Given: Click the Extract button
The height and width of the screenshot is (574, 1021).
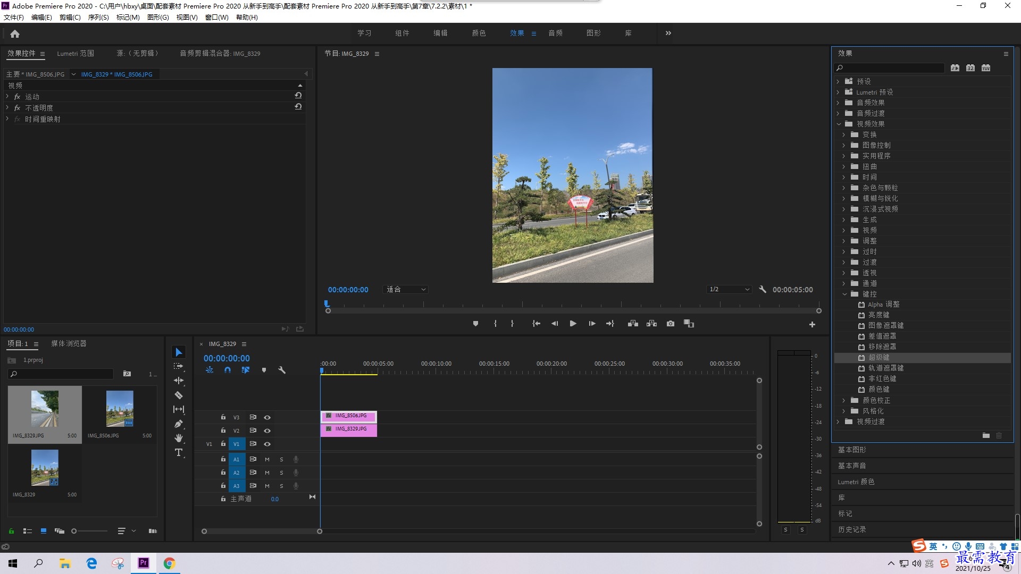Looking at the screenshot, I should [651, 324].
